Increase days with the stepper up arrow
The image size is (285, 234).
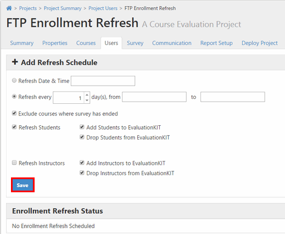tap(87, 95)
